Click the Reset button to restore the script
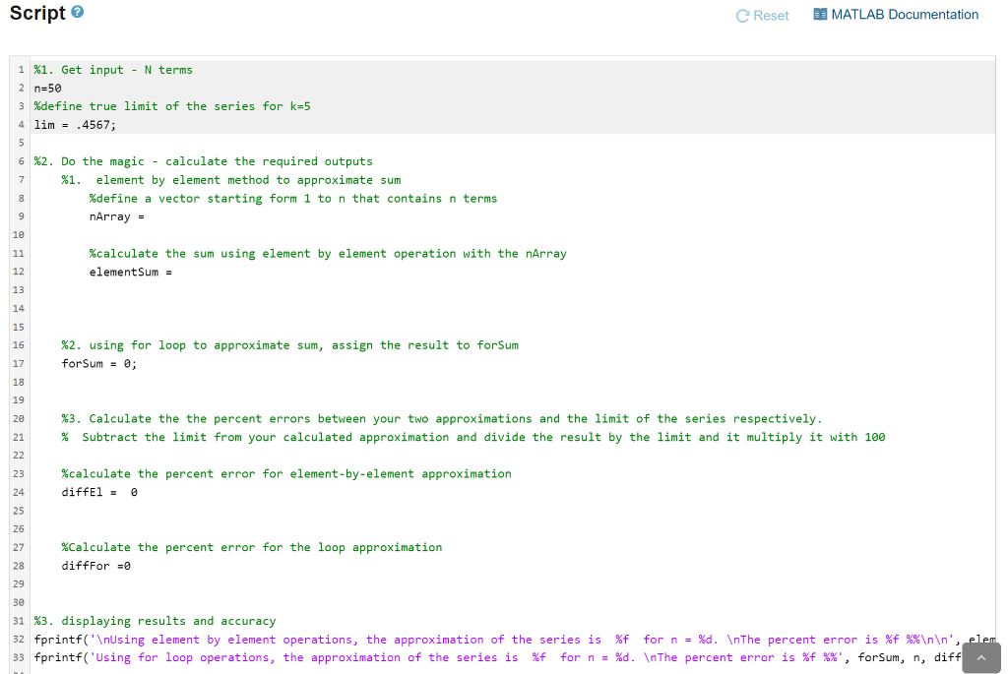Viewport: 1008px width, 674px height. [770, 15]
